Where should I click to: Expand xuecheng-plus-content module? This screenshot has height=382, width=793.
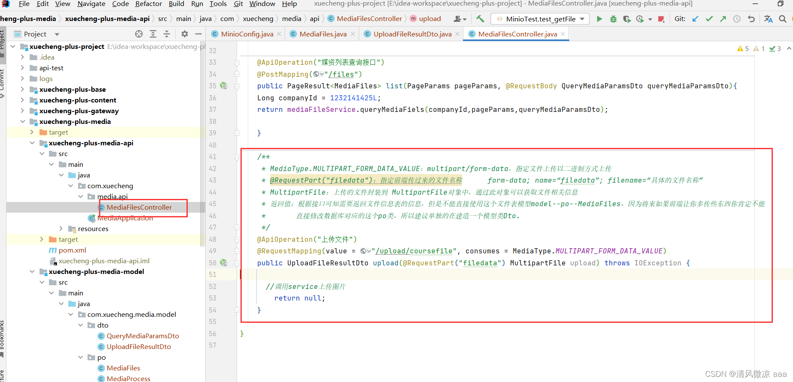[22, 100]
